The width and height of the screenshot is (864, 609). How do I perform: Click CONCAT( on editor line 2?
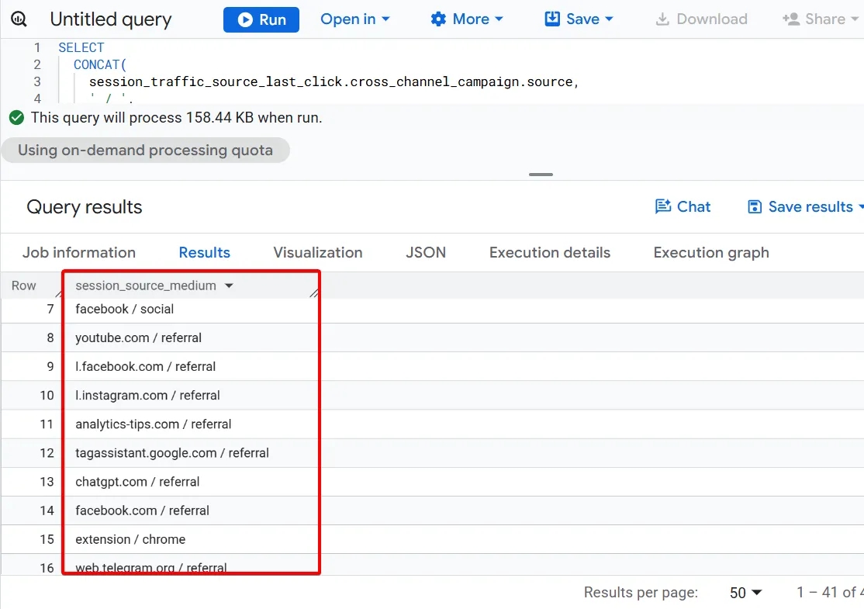click(100, 65)
